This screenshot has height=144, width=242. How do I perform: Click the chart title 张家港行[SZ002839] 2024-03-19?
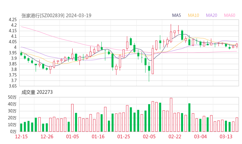point(56,15)
